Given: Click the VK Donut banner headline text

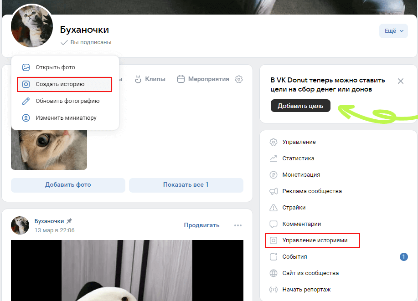Looking at the screenshot, I should (328, 85).
